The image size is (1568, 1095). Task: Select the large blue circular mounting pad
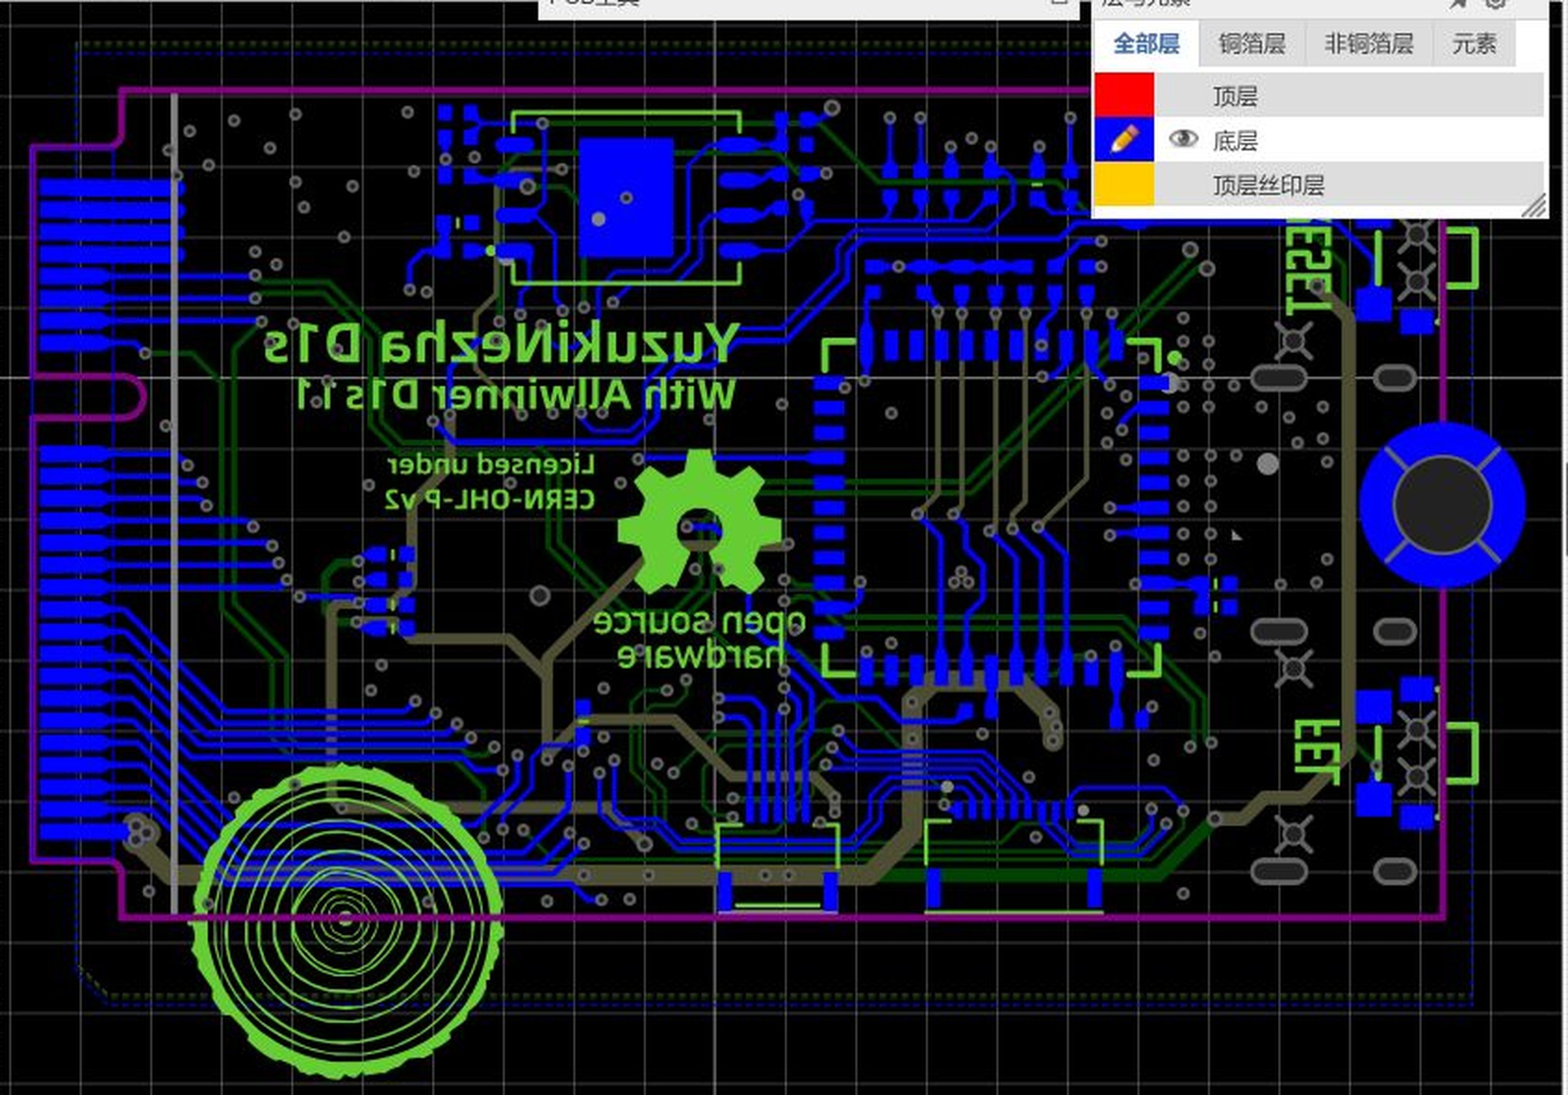coord(1442,505)
